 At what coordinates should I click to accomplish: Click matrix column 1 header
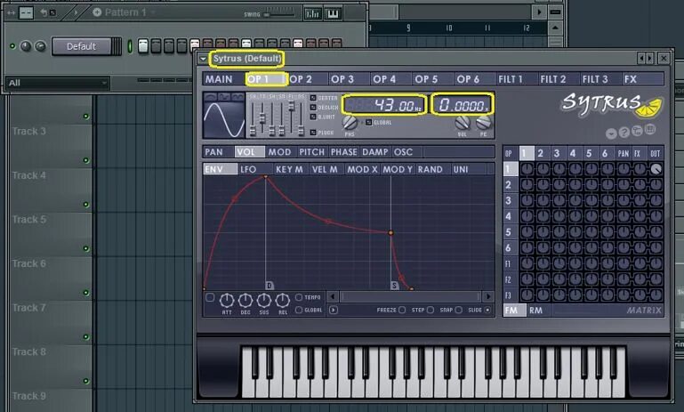527,153
